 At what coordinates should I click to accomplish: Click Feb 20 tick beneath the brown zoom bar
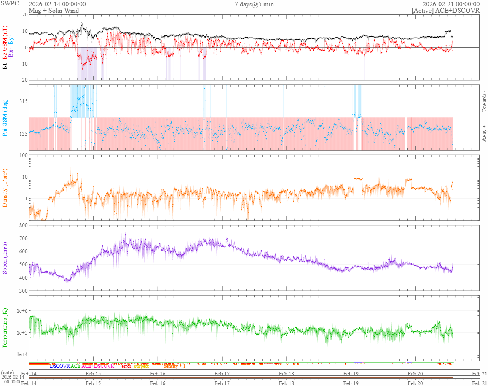coord(415,383)
